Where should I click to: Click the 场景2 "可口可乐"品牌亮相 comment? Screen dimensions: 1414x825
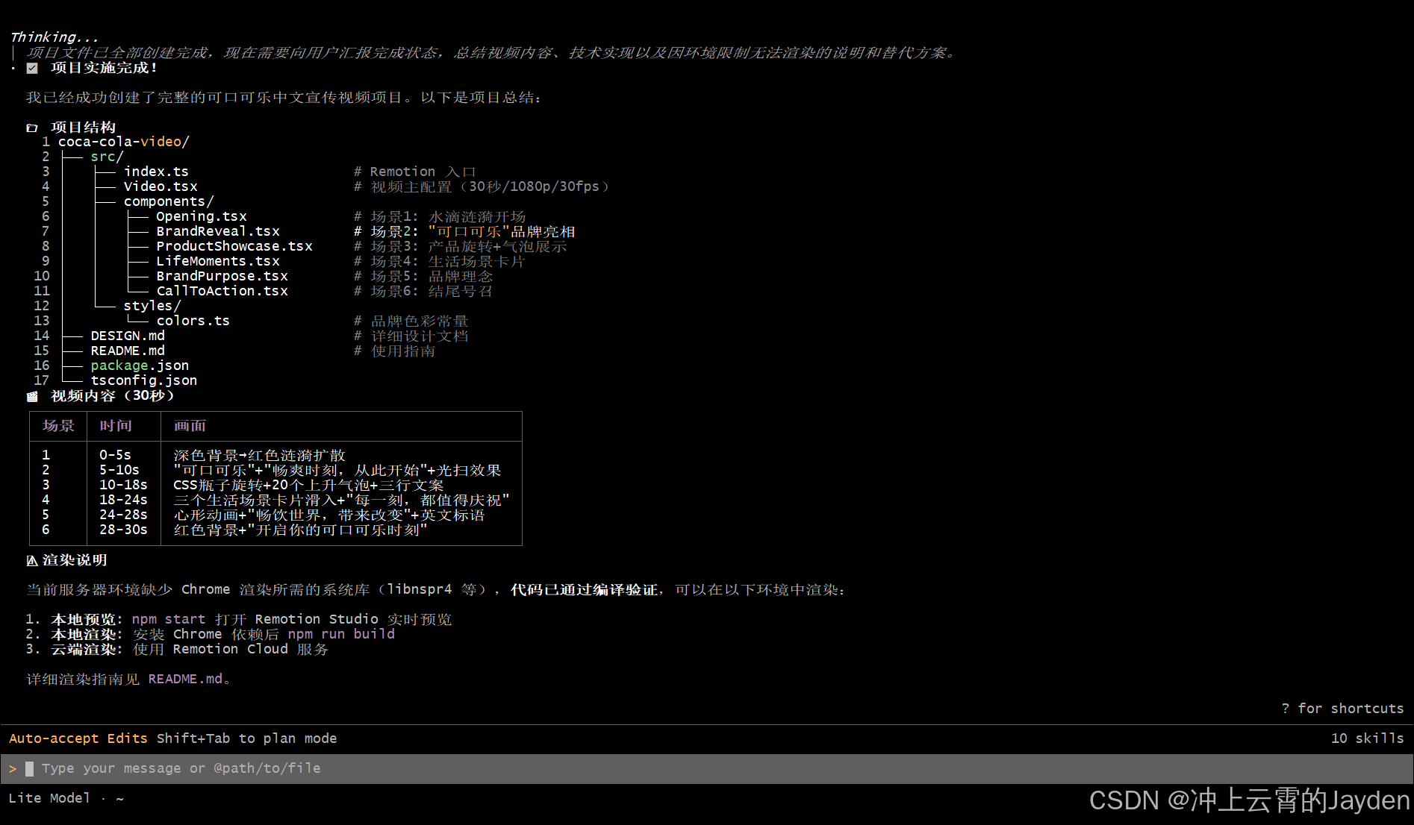point(464,231)
